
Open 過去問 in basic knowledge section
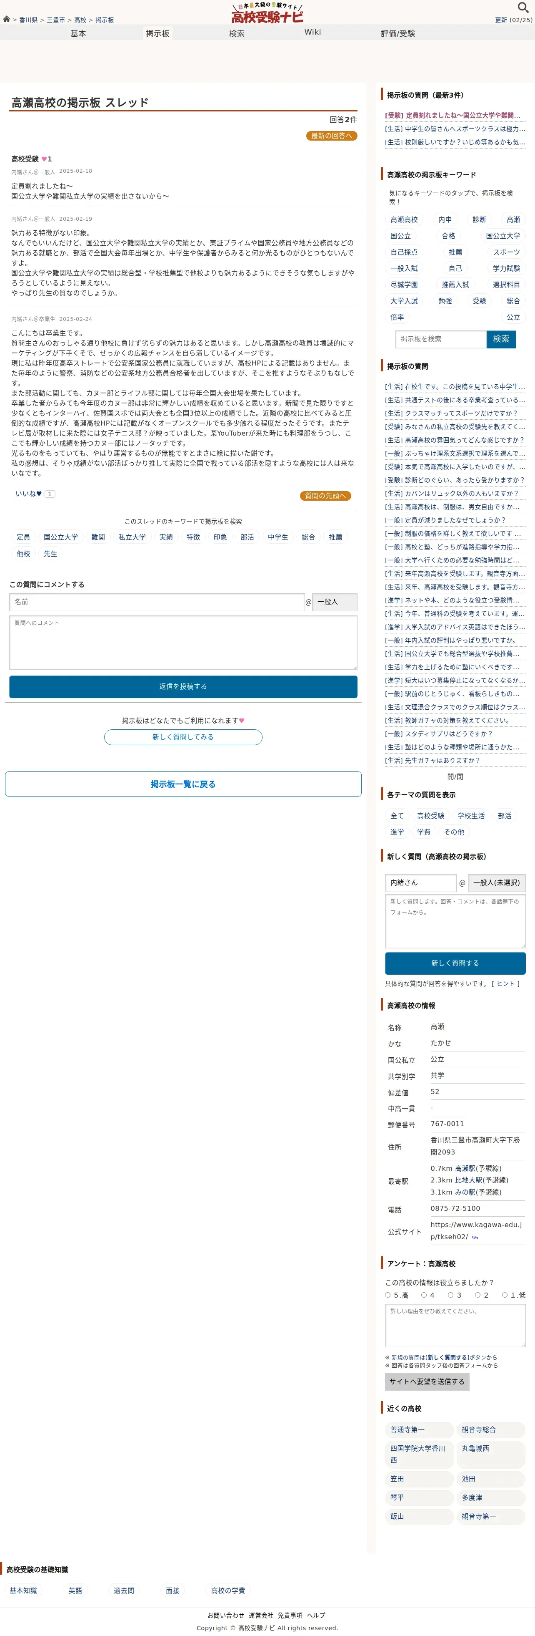point(124,1591)
